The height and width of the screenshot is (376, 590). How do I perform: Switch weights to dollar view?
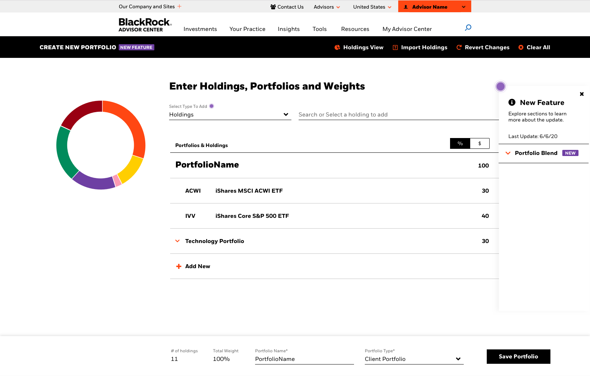(x=480, y=143)
